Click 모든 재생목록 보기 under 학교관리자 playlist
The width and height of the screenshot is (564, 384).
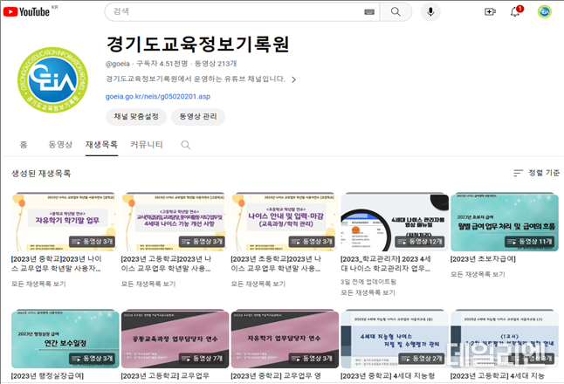[368, 292]
